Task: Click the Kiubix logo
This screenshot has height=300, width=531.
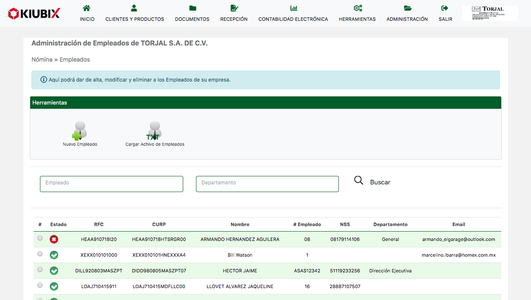Action: [x=34, y=14]
